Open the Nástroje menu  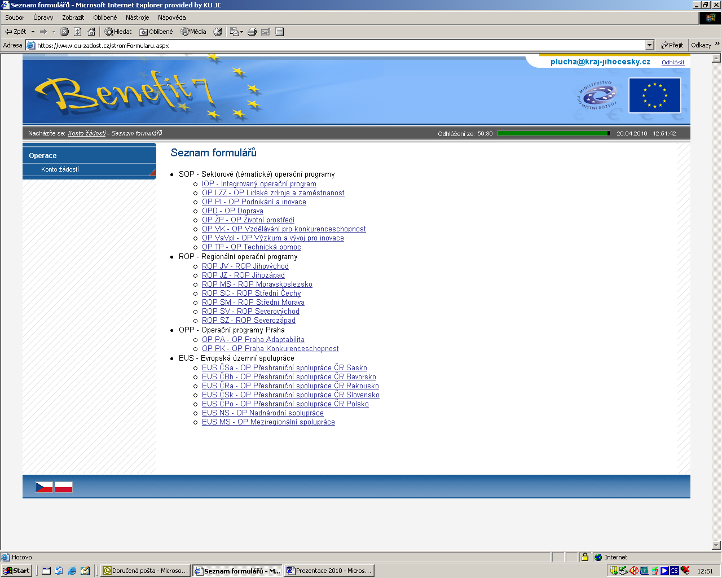point(138,17)
